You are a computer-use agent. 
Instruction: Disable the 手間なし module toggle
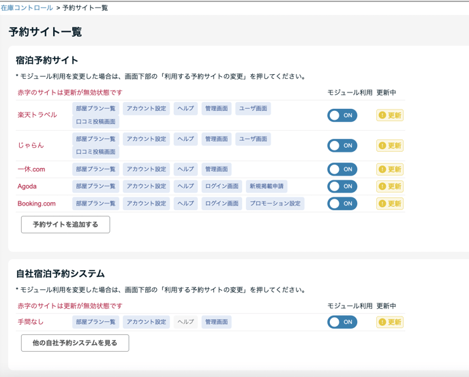point(342,322)
